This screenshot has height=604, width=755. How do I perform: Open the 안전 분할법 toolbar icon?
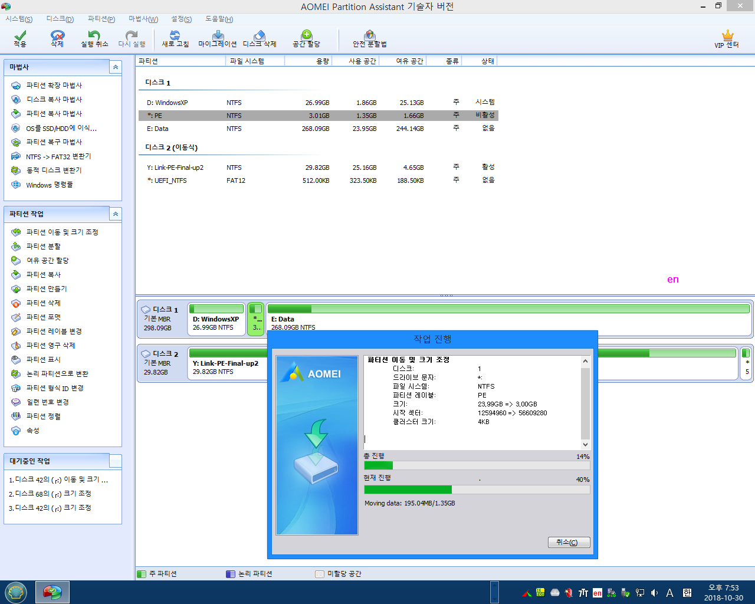coord(370,39)
